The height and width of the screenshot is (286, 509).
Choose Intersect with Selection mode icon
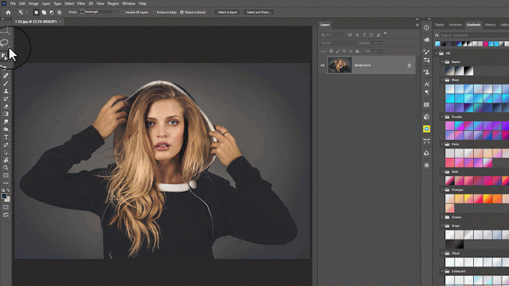59,12
